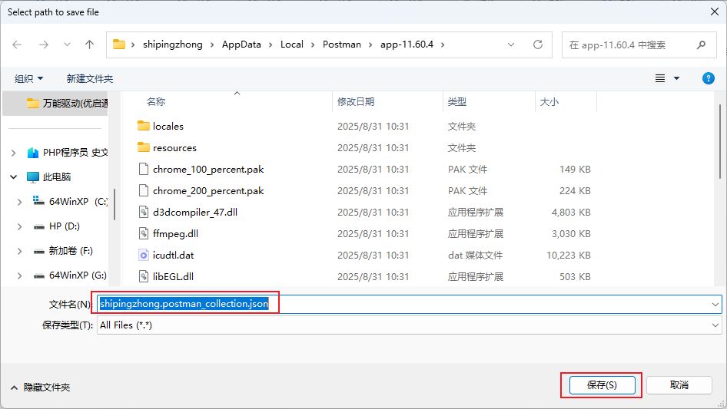This screenshot has width=727, height=409.
Task: Click the up-one-level arrow button
Action: coord(89,45)
